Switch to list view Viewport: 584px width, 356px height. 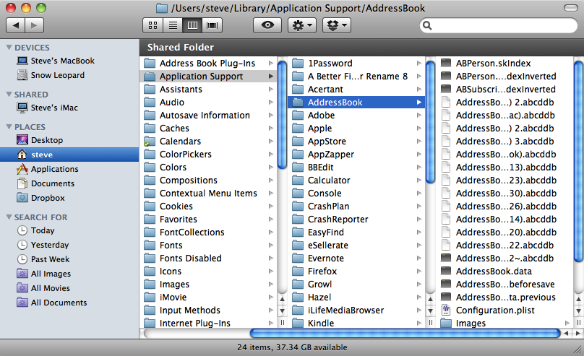coord(173,25)
